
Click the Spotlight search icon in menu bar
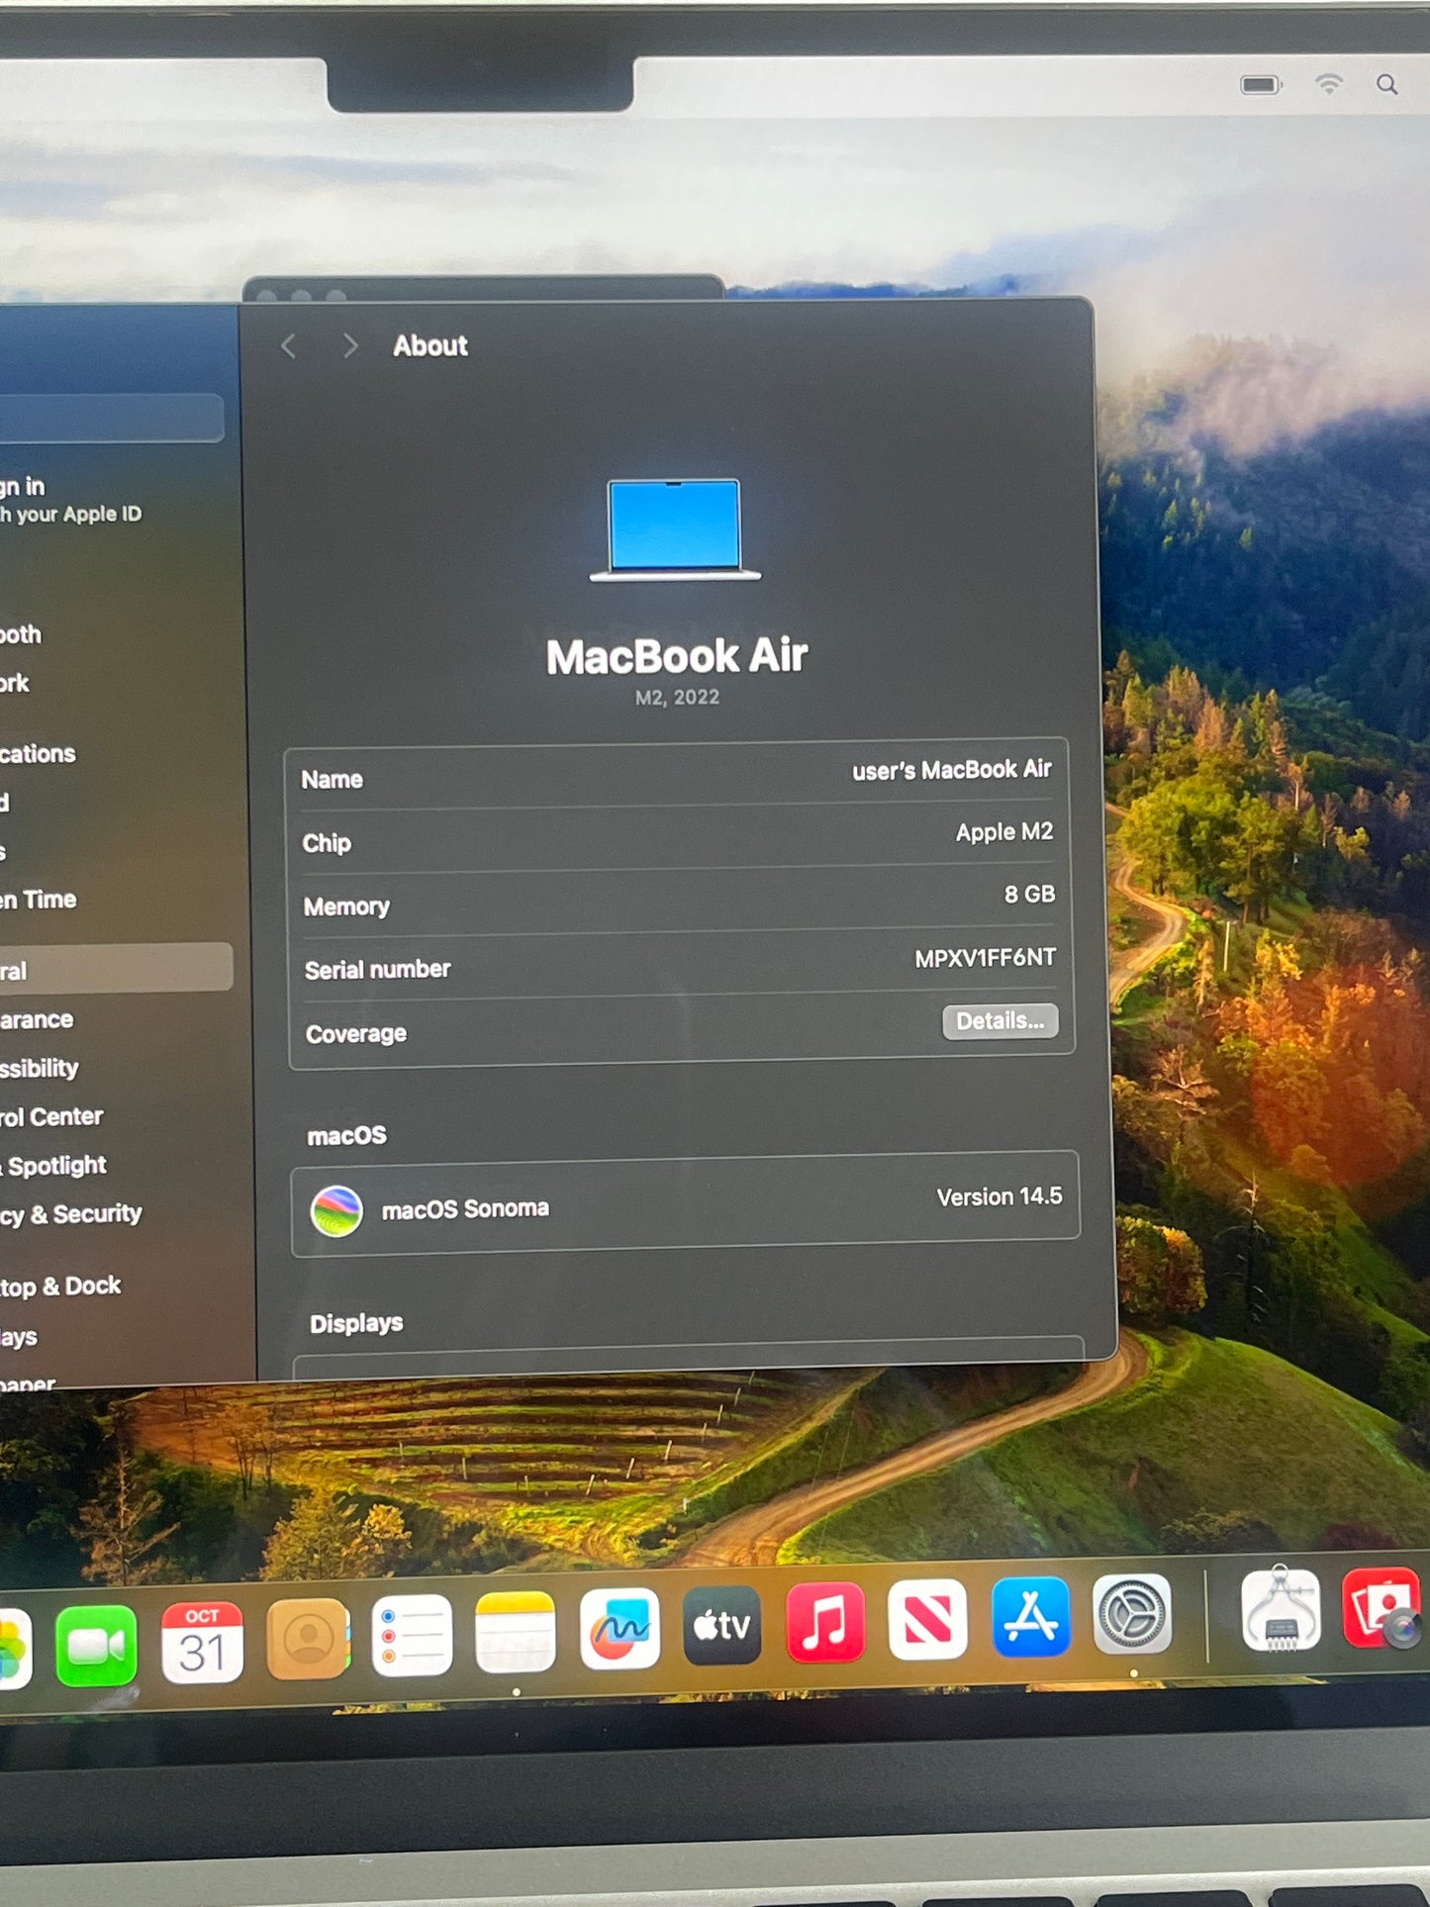click(x=1387, y=85)
